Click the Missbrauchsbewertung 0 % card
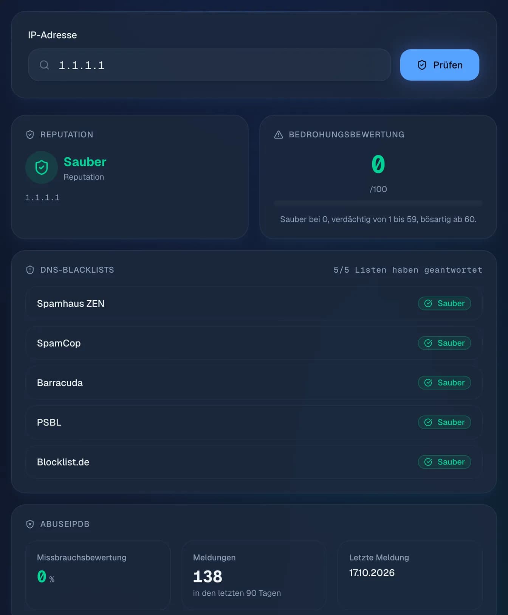This screenshot has height=615, width=508. [x=98, y=575]
